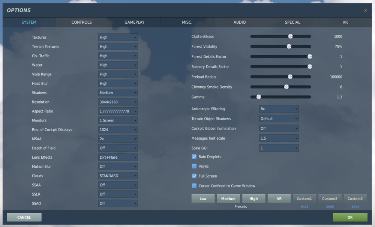Expand the Motion Blur dropdown
This screenshot has width=375, height=227.
118,167
